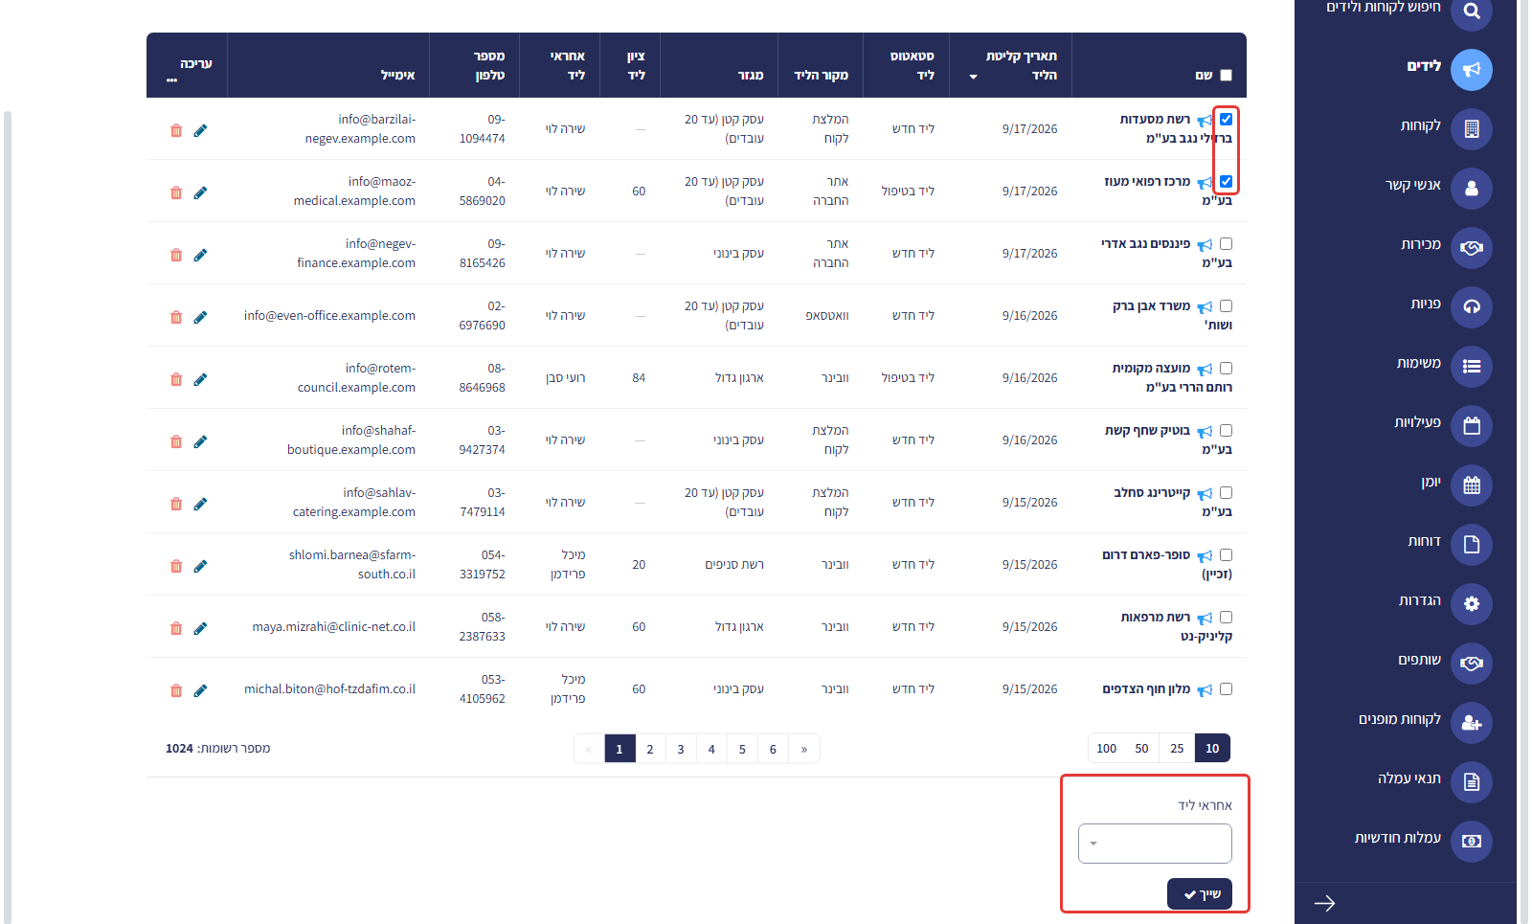Image resolution: width=1532 pixels, height=924 pixels.
Task: Delete the info@maoz-medical lead with trash icon
Action: click(x=176, y=192)
